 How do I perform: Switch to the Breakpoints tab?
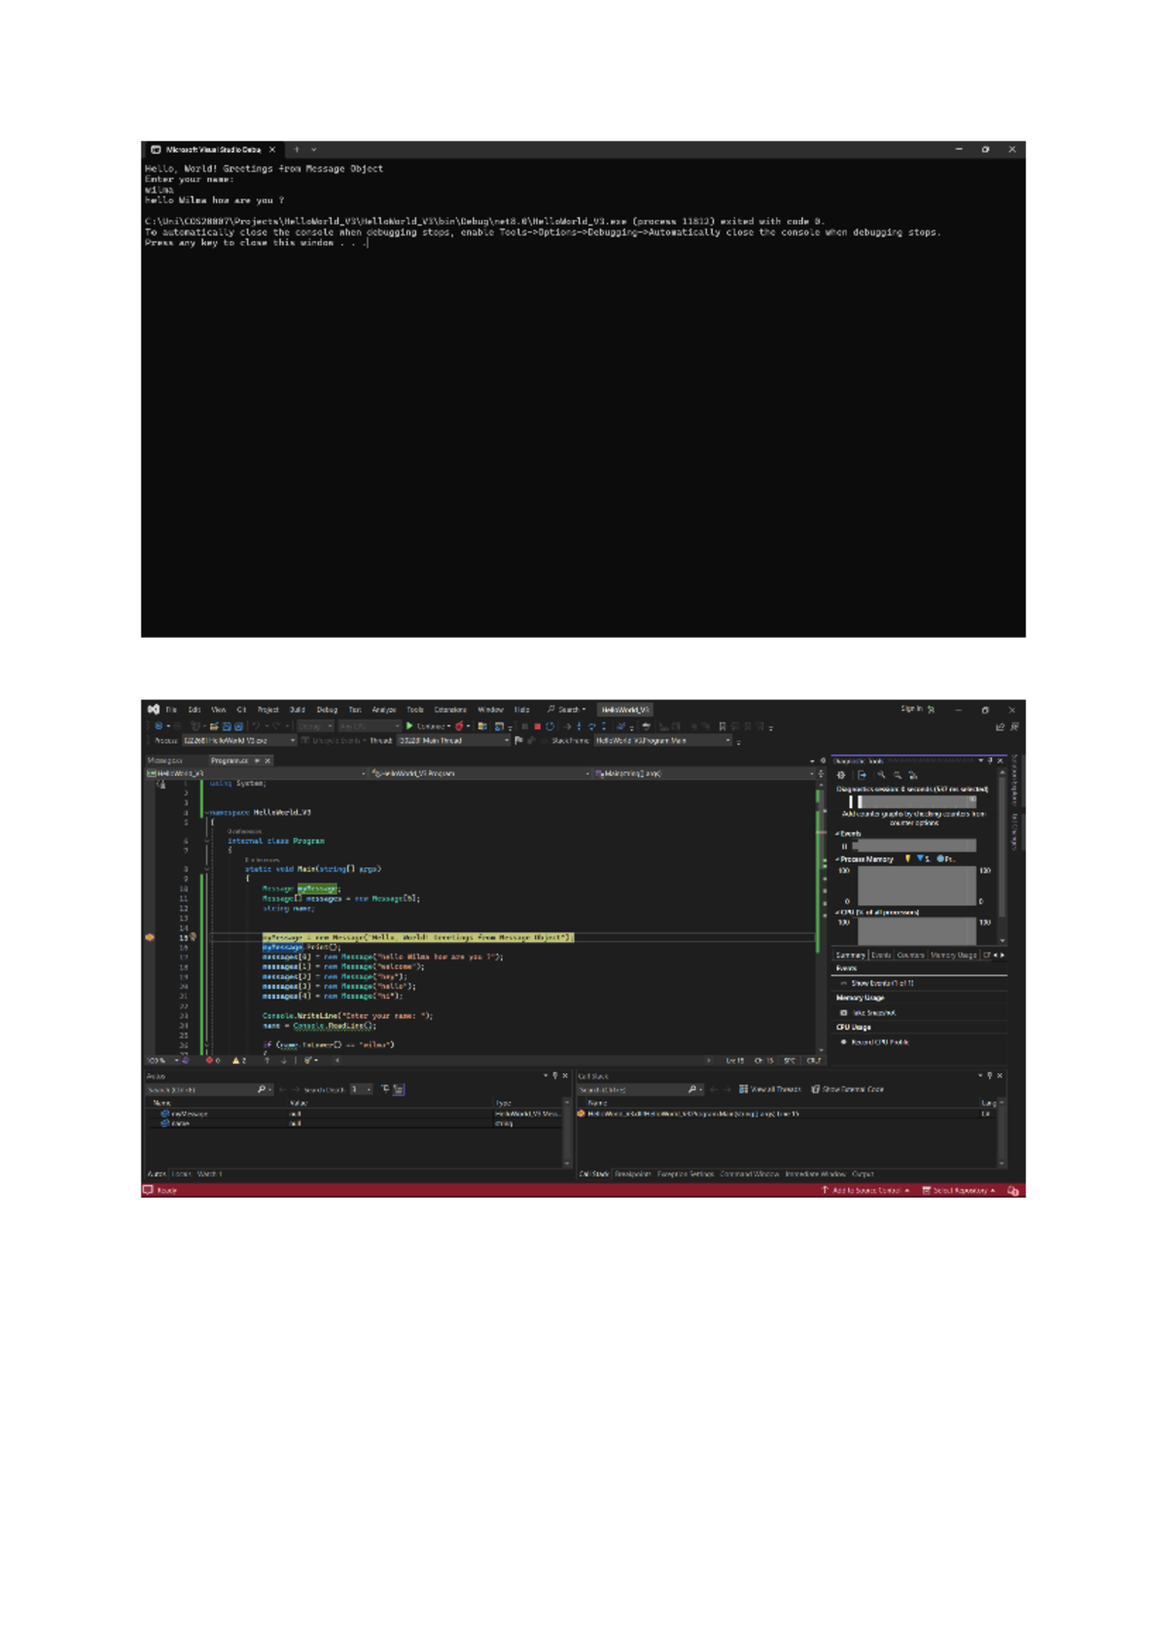[633, 1174]
